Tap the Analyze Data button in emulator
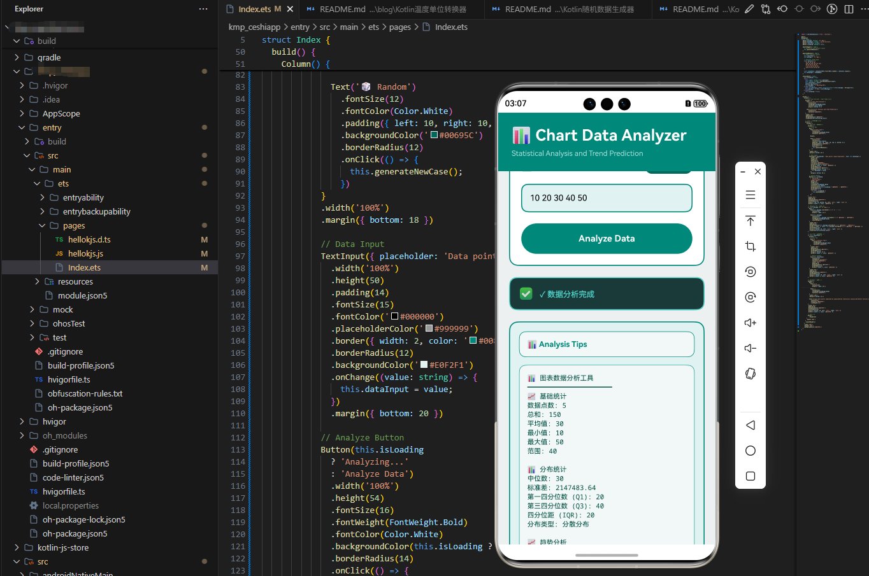 point(607,239)
